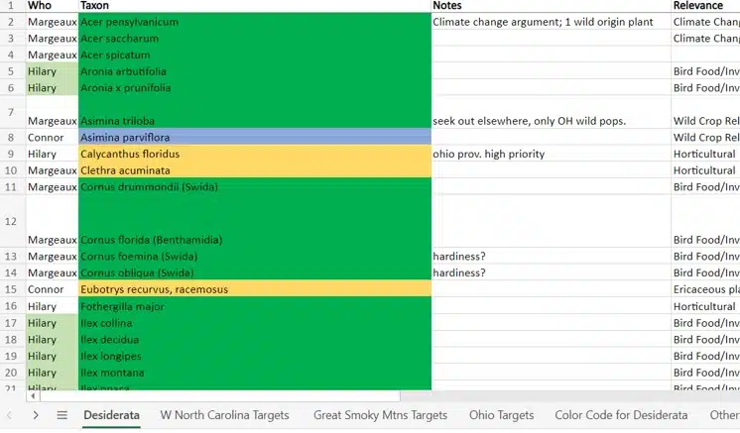This screenshot has width=740, height=433.
Task: Go to next sheet tab arrow
Action: 36,415
